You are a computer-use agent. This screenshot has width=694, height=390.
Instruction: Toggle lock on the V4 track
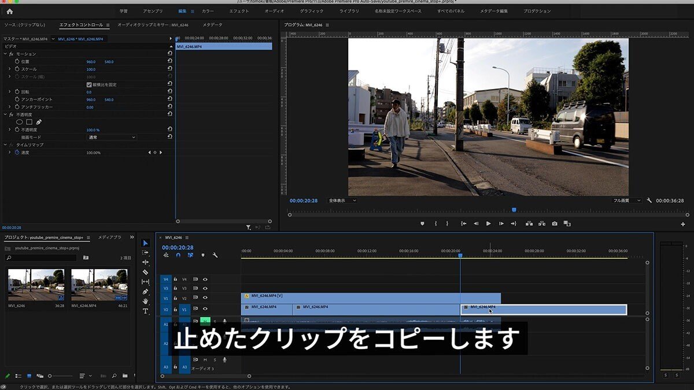point(175,279)
